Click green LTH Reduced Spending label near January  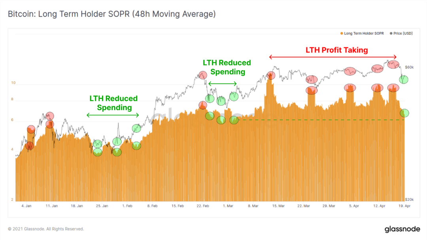click(113, 103)
